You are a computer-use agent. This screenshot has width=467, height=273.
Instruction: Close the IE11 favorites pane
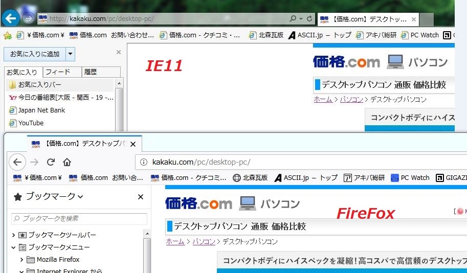click(x=119, y=52)
